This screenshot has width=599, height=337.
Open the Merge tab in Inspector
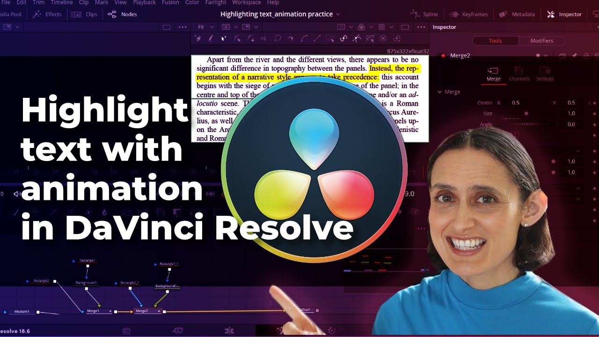click(x=493, y=75)
